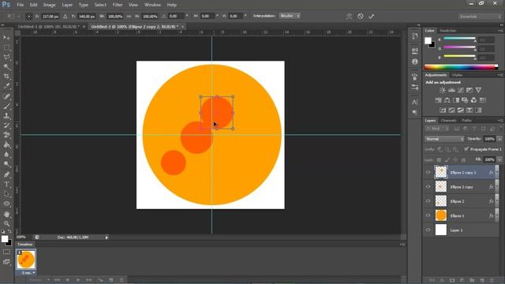Viewport: 505px width, 284px height.
Task: Hide the Ellipse 2 layer
Action: (x=428, y=201)
